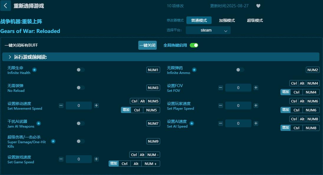
Task: Click Set Player Speed value field
Action: click(238, 106)
